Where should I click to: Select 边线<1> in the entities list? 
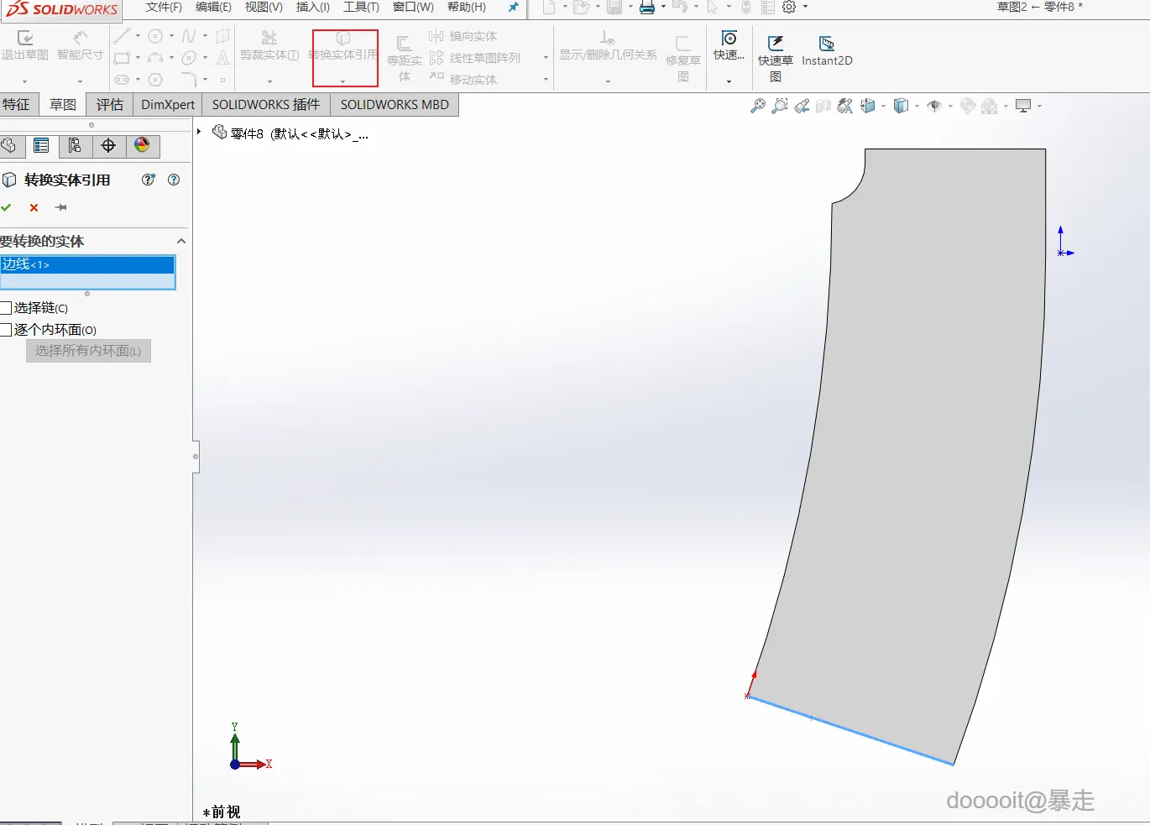[x=87, y=264]
